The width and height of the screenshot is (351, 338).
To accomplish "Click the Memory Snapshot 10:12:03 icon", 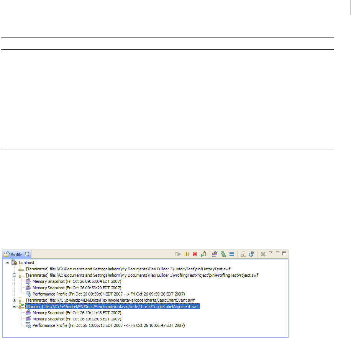I will [x=28, y=319].
